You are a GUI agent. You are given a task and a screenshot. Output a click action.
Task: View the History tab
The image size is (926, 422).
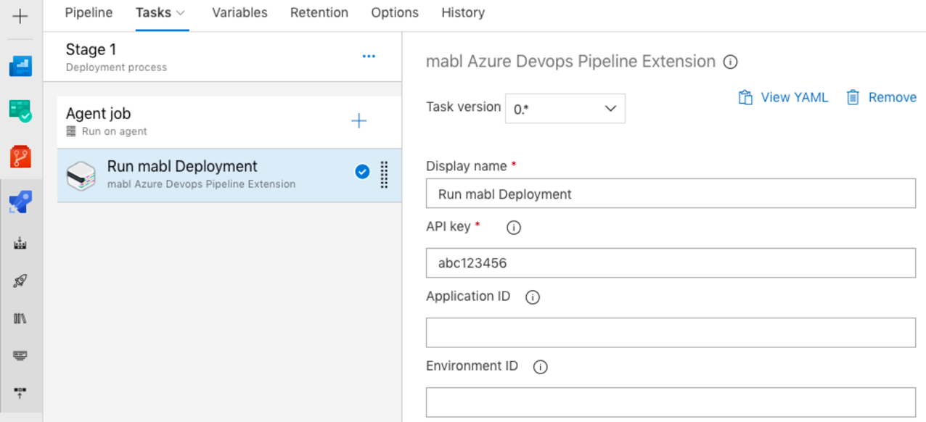coord(463,12)
